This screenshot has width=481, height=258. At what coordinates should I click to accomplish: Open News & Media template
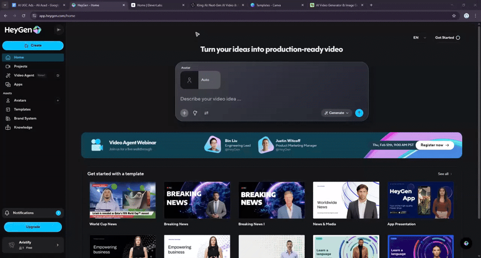click(x=346, y=200)
